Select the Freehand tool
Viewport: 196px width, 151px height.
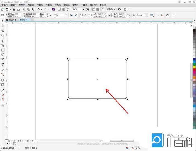(x=3, y=41)
